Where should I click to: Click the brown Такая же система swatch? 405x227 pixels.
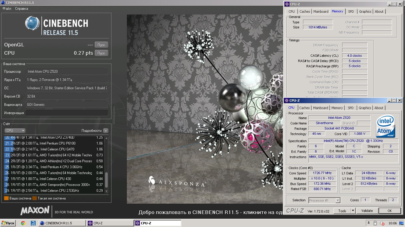[x=34, y=198]
